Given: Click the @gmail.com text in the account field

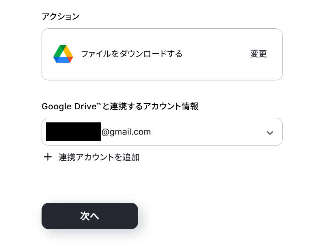Looking at the screenshot, I should click(126, 132).
